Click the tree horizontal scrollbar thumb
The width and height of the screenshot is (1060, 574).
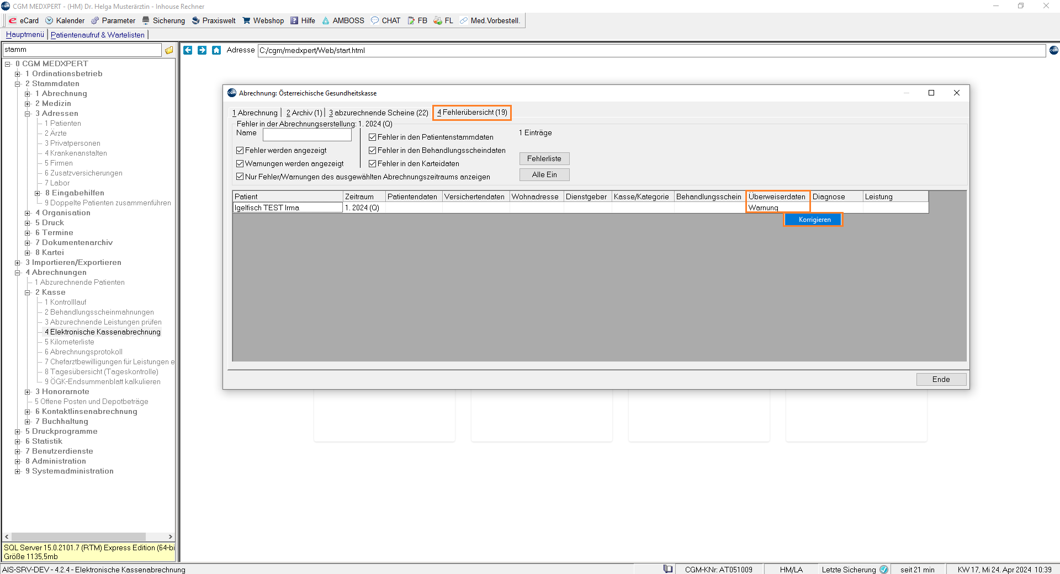[78, 536]
